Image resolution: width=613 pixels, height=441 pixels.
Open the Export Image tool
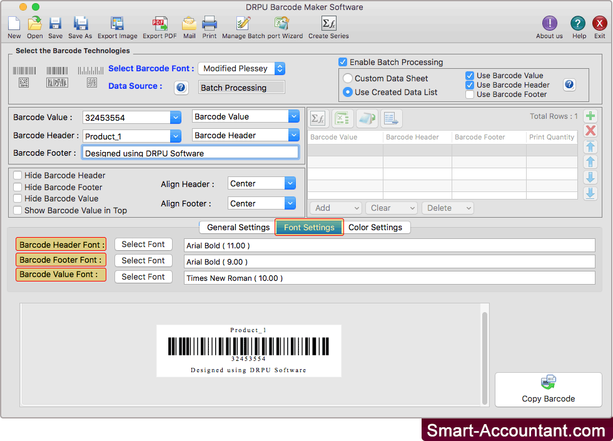(x=117, y=24)
